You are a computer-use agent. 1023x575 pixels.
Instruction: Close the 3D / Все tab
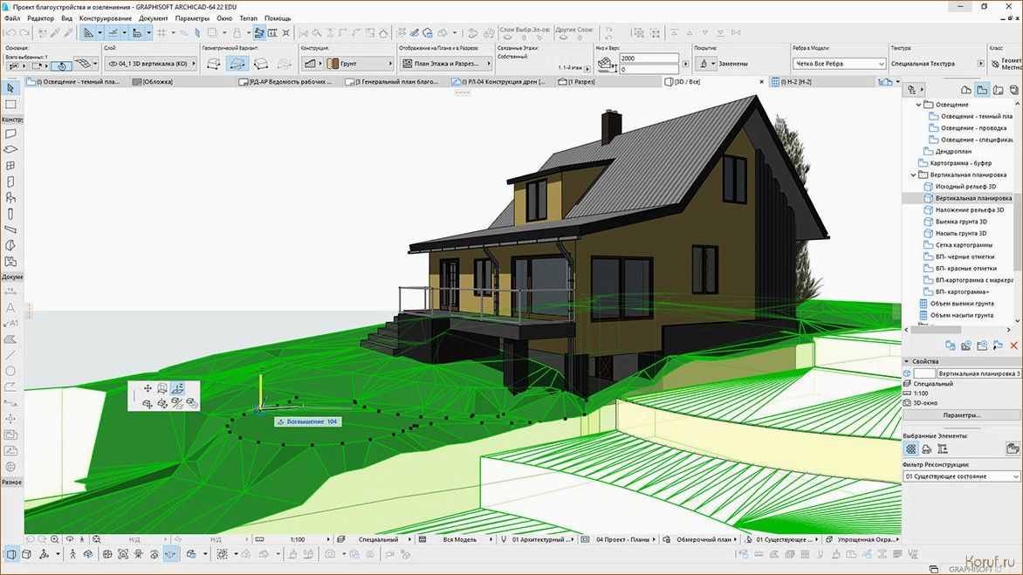(x=761, y=82)
